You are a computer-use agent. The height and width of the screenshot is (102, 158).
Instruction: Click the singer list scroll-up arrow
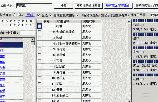pos(33,40)
